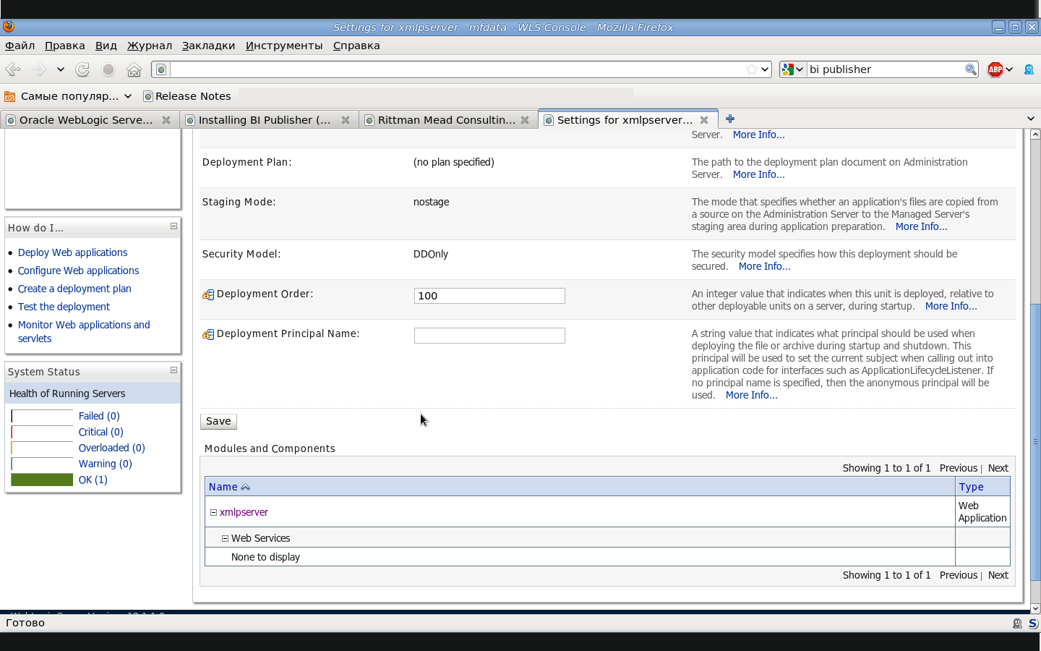Open the Adblock Plus dropdown arrow
1041x651 pixels.
(x=1009, y=69)
